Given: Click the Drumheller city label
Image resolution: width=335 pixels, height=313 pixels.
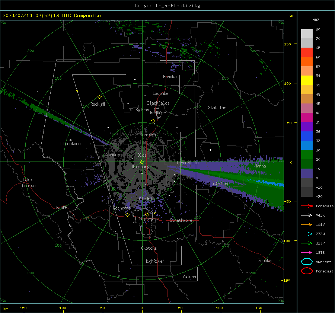Looking at the screenshot, I should click(x=218, y=183).
